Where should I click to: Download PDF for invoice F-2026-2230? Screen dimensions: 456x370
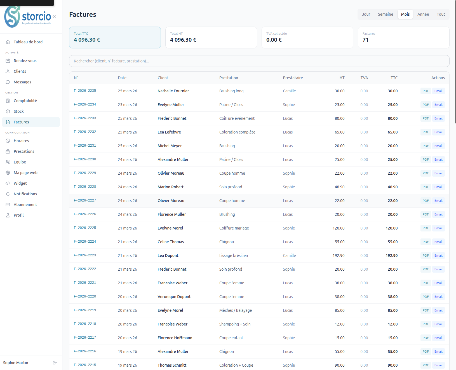(x=426, y=160)
